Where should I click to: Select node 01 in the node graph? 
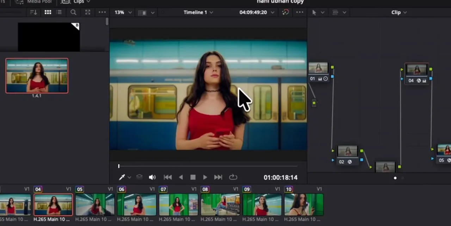point(319,72)
